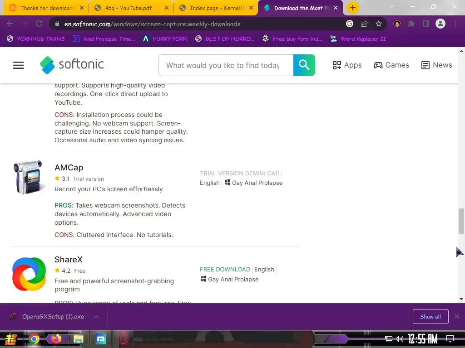The image size is (465, 348).
Task: Open the Softonic hamburger menu
Action: click(18, 65)
